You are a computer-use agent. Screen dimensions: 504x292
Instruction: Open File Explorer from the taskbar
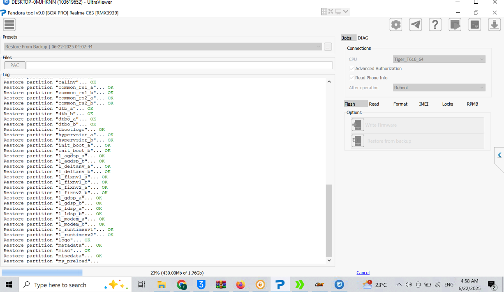click(162, 285)
